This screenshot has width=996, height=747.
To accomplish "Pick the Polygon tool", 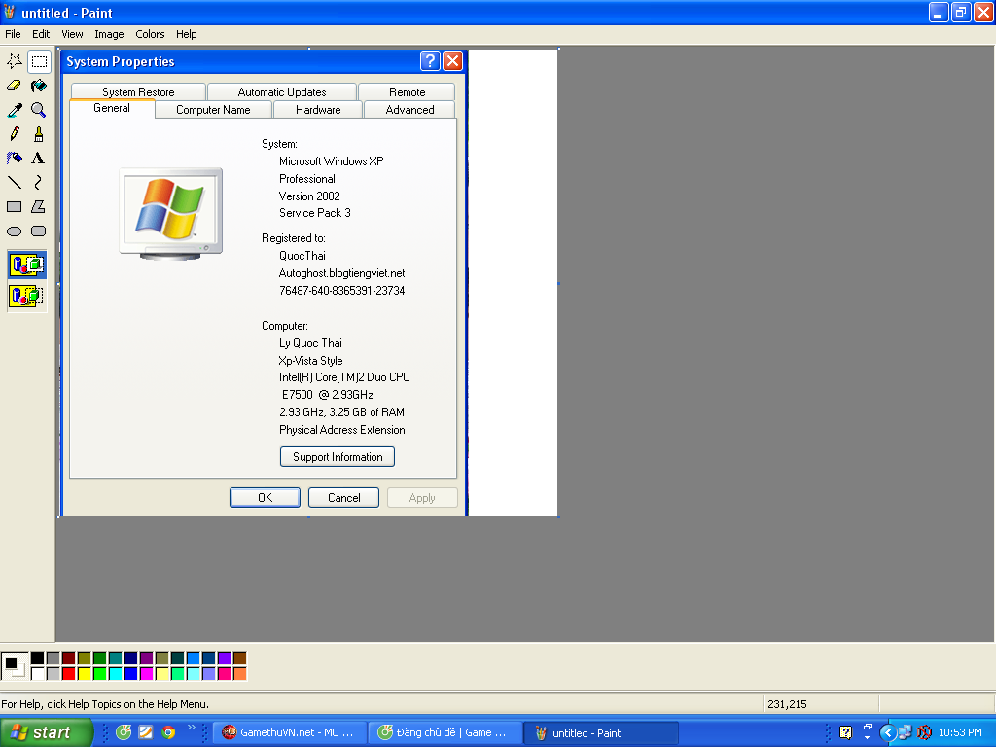I will 39,206.
